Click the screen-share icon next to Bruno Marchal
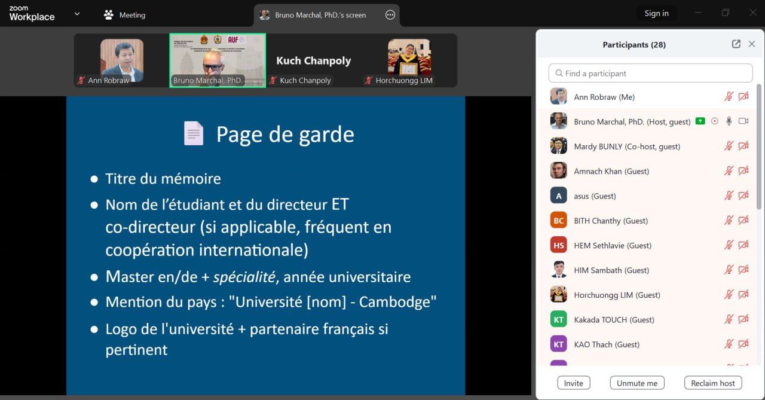 point(700,121)
